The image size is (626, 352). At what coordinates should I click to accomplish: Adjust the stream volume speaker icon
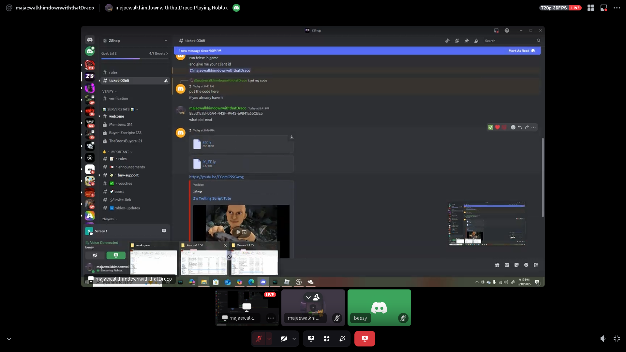603,339
